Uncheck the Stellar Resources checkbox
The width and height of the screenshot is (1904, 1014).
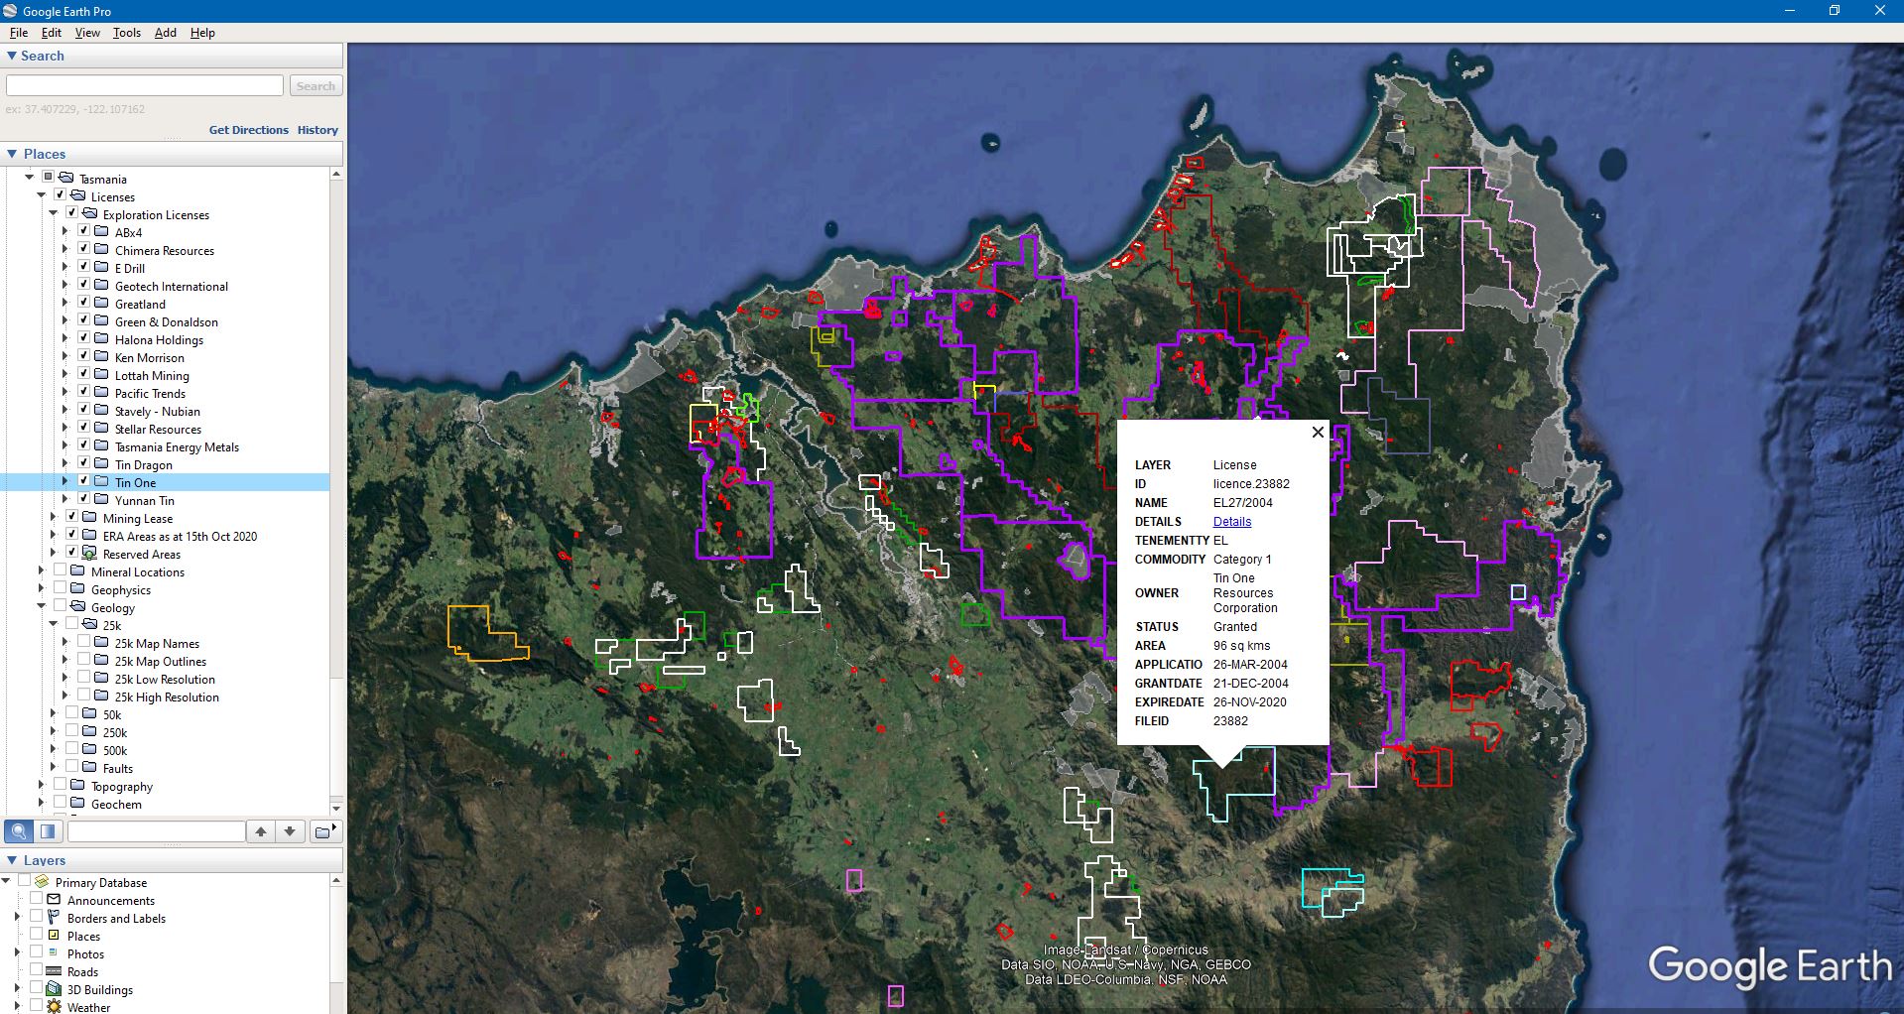(x=83, y=429)
